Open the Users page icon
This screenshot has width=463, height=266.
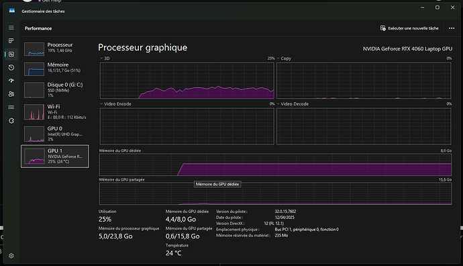pos(11,94)
